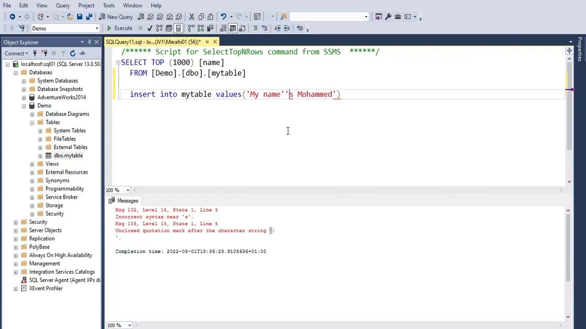Open the Project menu
This screenshot has width=586, height=329.
coord(86,5)
